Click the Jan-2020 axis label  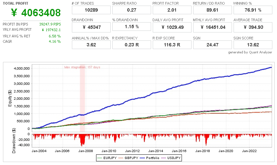(226, 151)
